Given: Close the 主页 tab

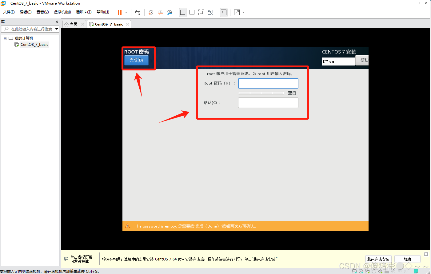Looking at the screenshot, I should coord(82,24).
